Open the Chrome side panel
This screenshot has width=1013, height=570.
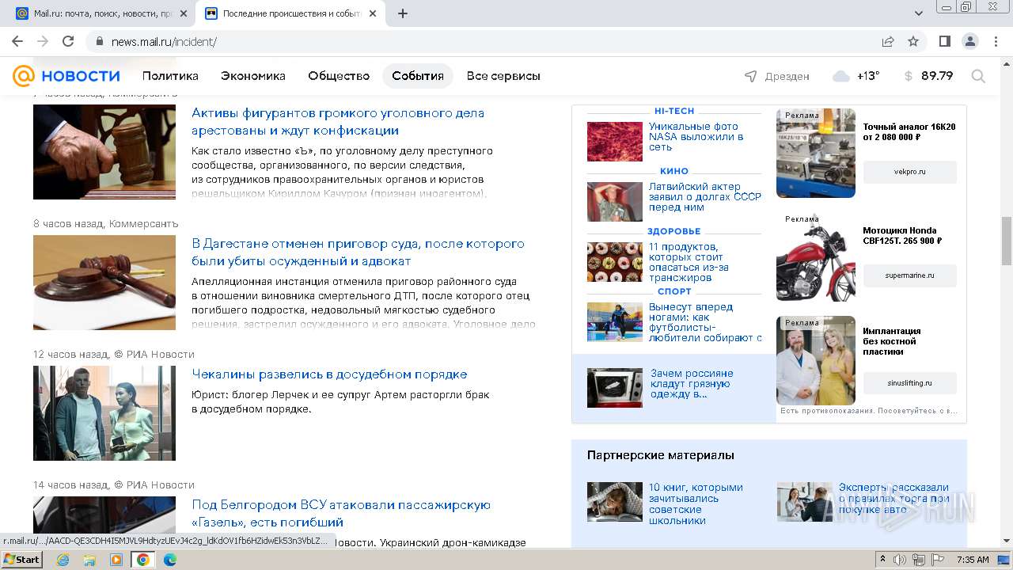945,41
